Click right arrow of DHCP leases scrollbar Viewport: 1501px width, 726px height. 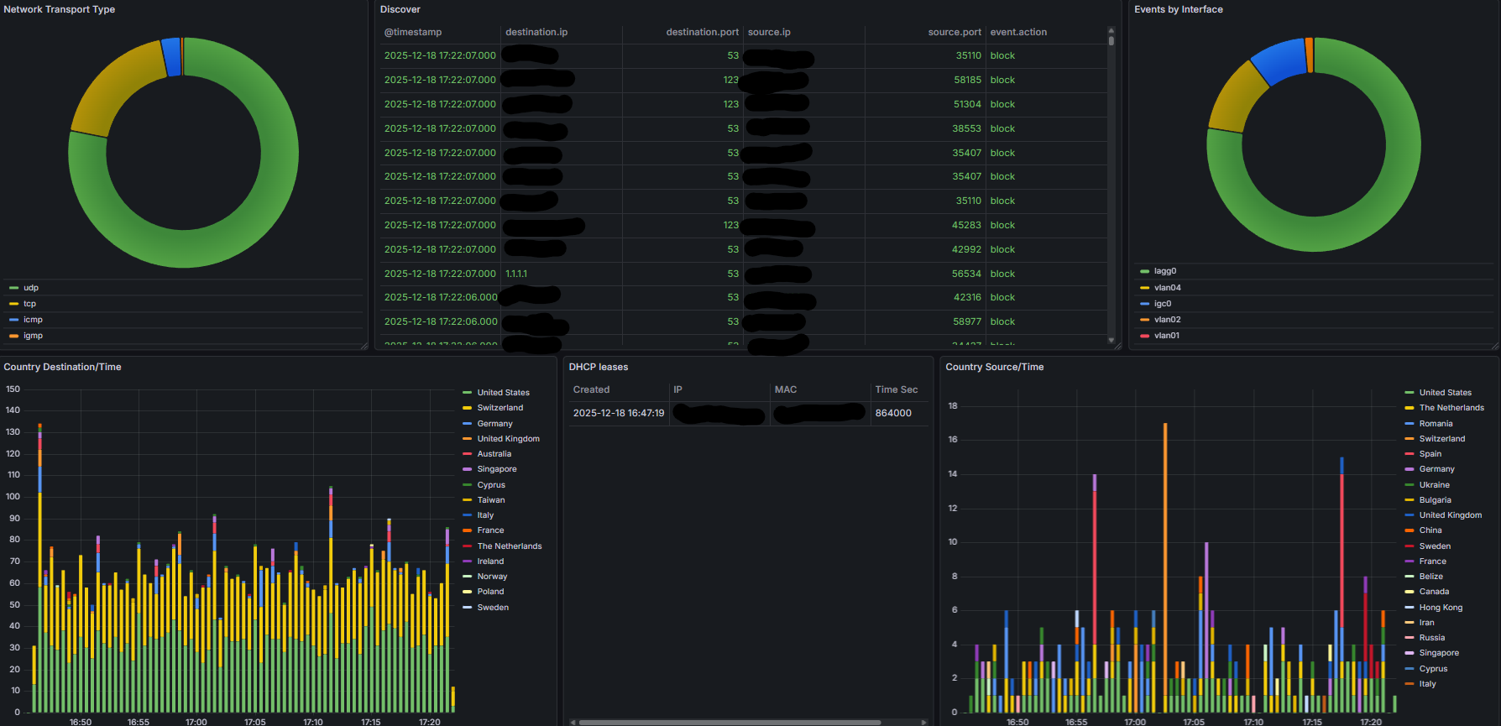(x=924, y=722)
